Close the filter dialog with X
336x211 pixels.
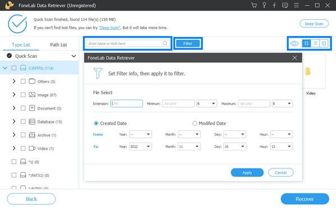294,58
